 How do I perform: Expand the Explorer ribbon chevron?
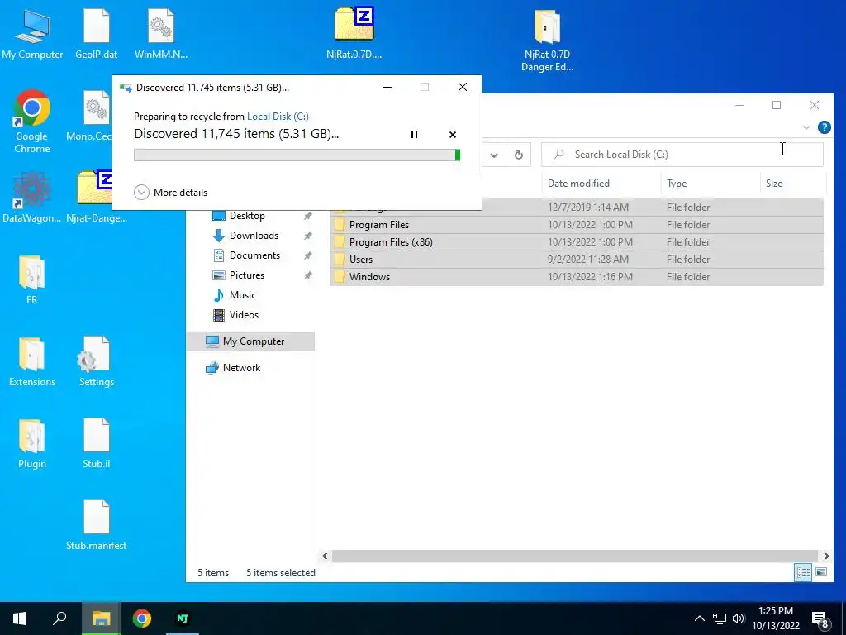click(x=806, y=127)
